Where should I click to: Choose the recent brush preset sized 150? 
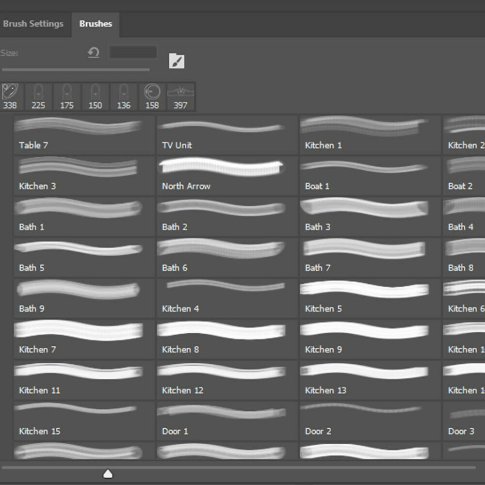point(95,97)
